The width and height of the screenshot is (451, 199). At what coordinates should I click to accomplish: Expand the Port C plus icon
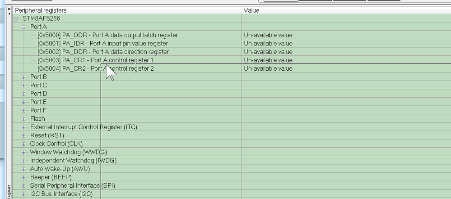pos(24,85)
